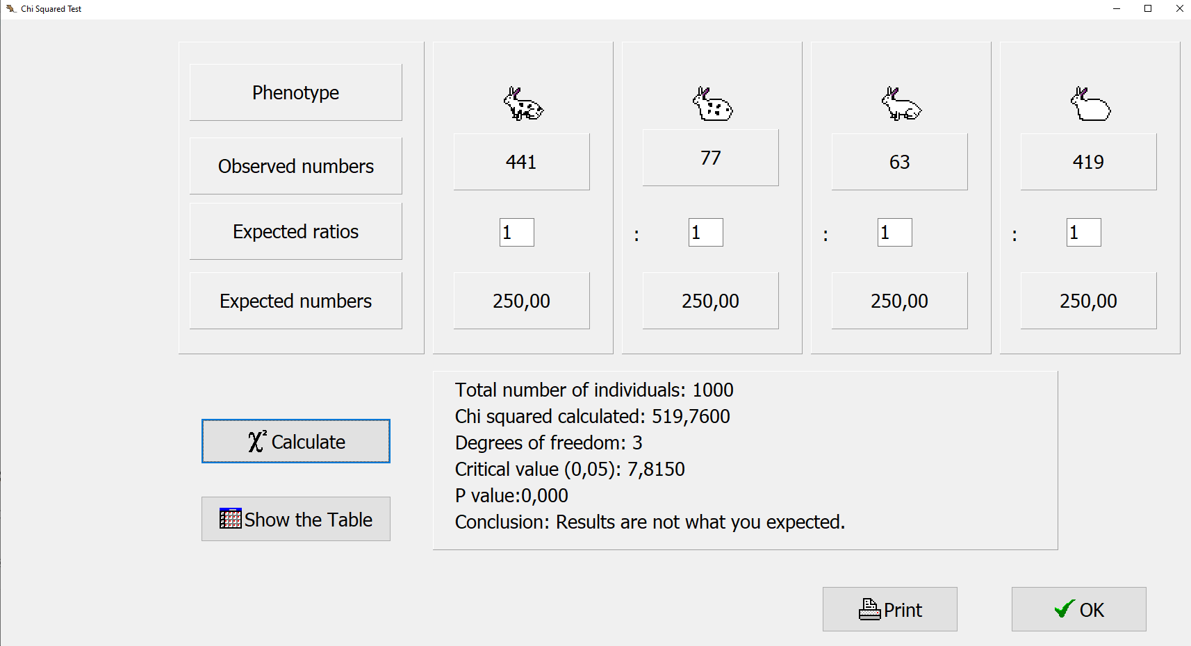The height and width of the screenshot is (646, 1191).
Task: Maximize the Chi Squared Test window
Action: (x=1148, y=9)
